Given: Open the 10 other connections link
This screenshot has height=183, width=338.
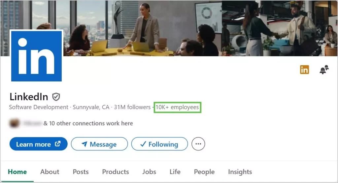Looking at the screenshot, I should [x=90, y=123].
